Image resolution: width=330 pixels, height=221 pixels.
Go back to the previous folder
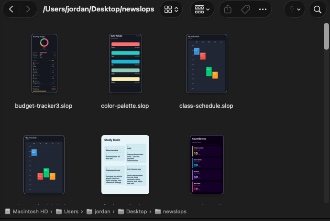[11, 9]
